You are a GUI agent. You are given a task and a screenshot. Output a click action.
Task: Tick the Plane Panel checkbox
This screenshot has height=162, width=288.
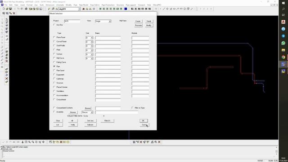tap(54, 37)
